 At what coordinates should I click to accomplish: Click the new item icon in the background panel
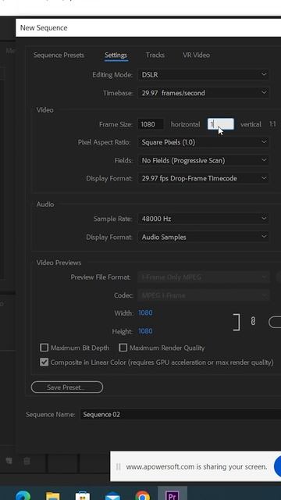[x=9, y=460]
